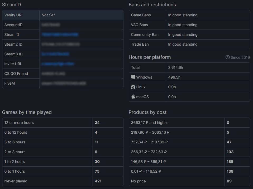
Task: Click the Windows logo icon
Action: coord(133,77)
